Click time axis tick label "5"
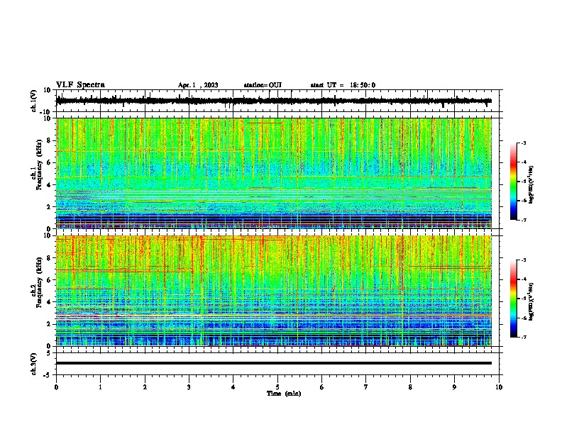562x434 pixels. point(277,387)
